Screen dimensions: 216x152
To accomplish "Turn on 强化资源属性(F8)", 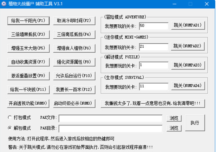I will click(x=74, y=62).
